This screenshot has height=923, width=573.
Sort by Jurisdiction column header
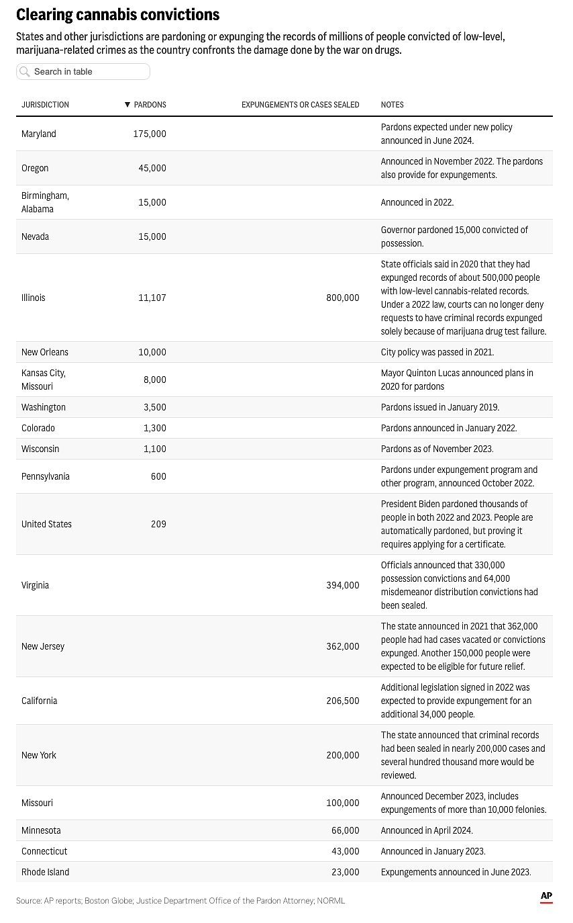coord(45,105)
